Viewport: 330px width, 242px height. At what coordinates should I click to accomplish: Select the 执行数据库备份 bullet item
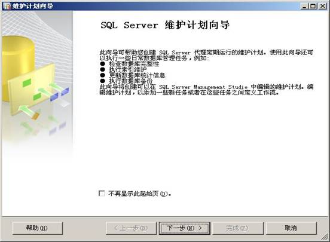pyautogui.click(x=130, y=81)
